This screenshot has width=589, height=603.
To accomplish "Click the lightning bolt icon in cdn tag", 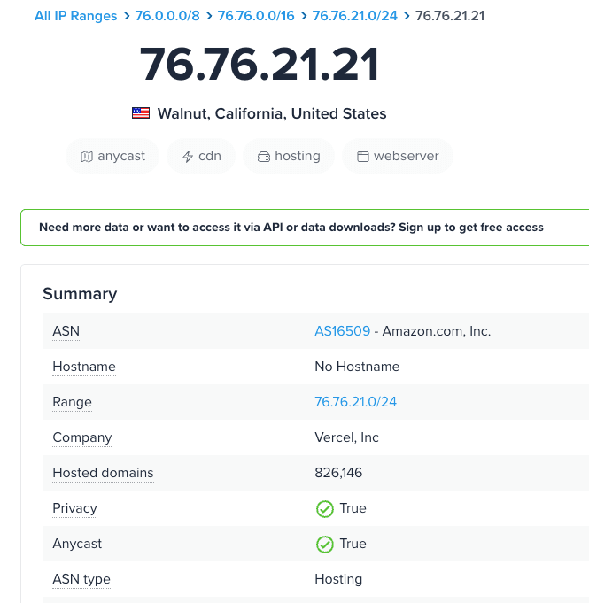I will click(x=187, y=157).
